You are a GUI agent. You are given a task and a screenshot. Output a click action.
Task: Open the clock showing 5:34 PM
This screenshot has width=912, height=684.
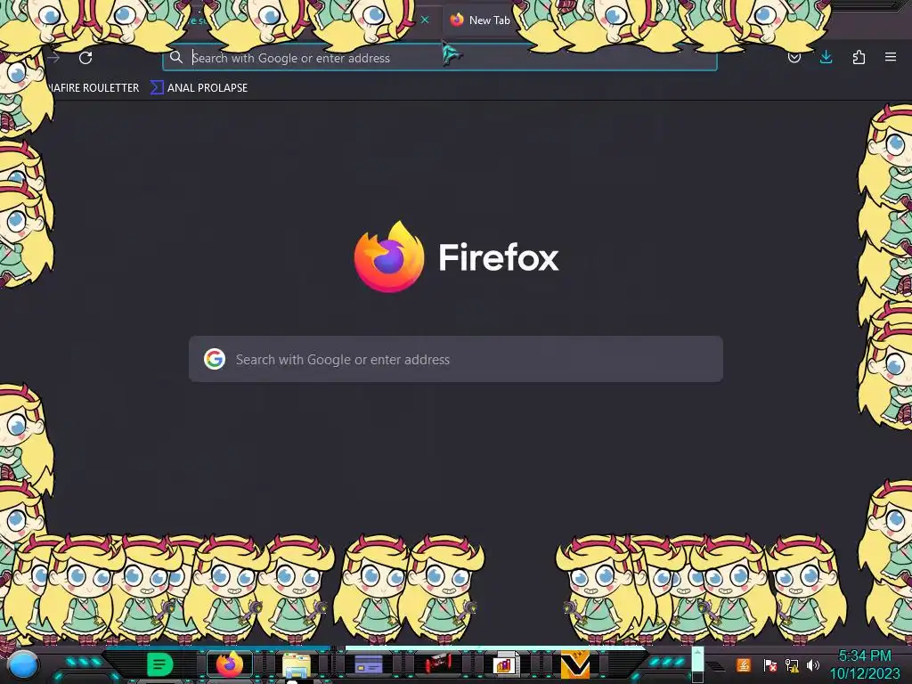864,664
